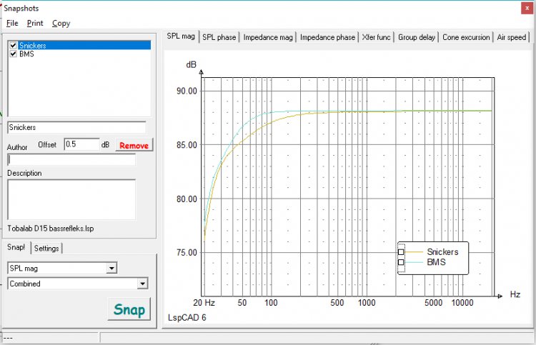Uncheck the BMS snapshot checkbox
Viewport: 536px width, 345px height.
[13, 54]
